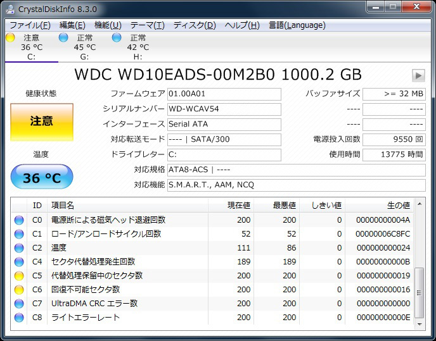This screenshot has width=436, height=341.
Task: Open the 編集(E) menu
Action: tap(72, 25)
